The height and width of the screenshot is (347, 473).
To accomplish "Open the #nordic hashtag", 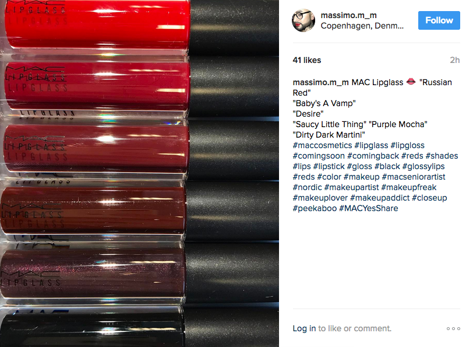I will click(307, 187).
